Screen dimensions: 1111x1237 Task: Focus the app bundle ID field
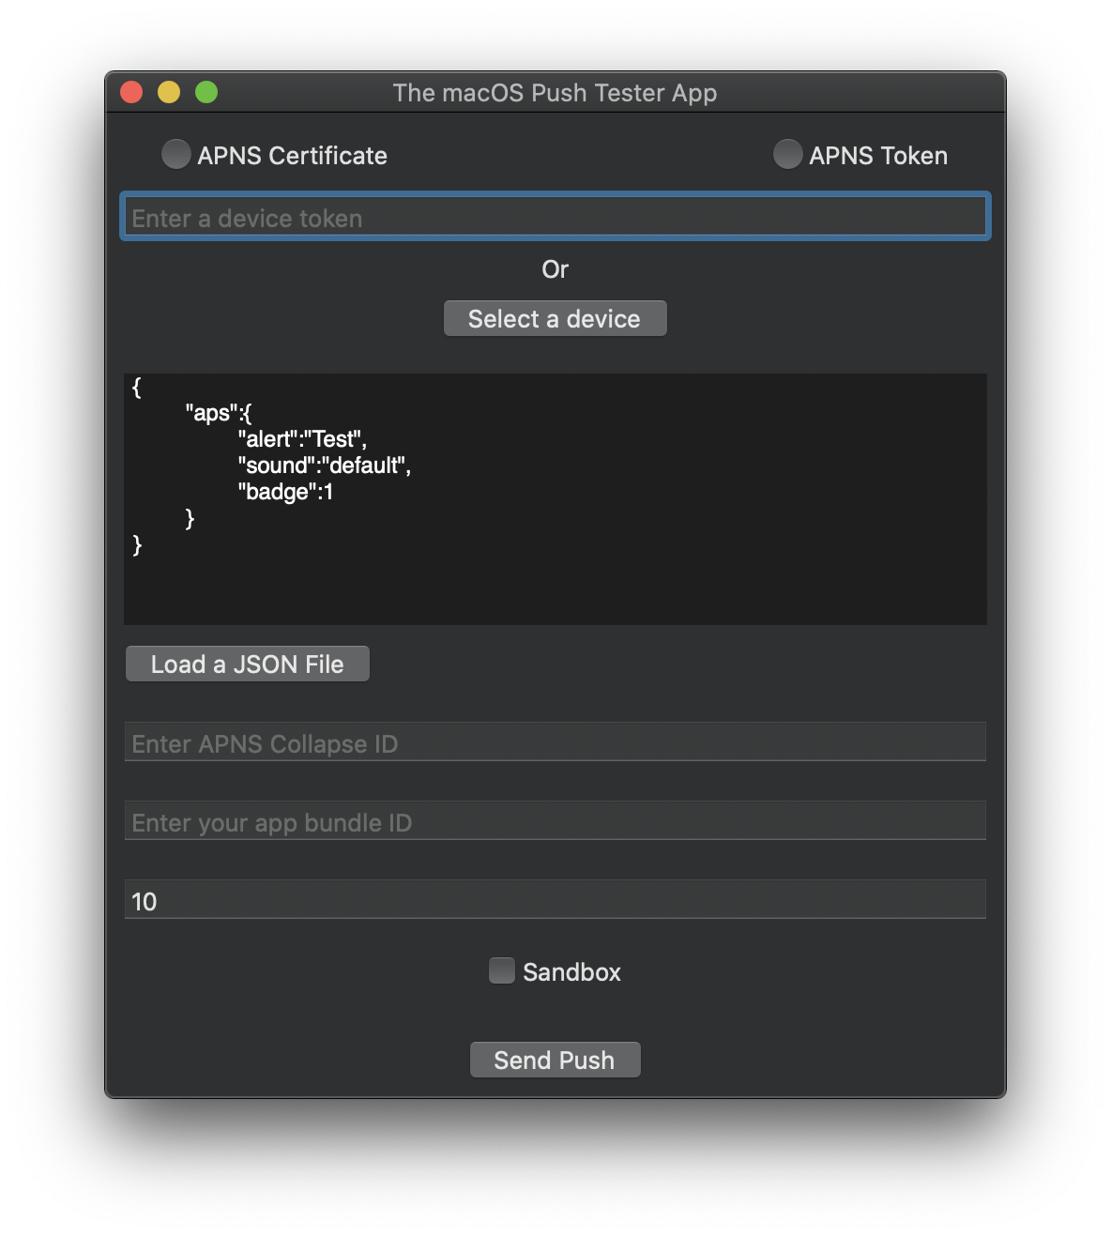click(x=555, y=821)
